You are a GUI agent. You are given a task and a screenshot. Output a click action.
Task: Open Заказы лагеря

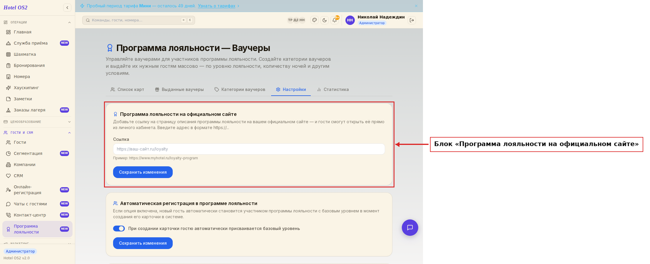[x=37, y=110]
